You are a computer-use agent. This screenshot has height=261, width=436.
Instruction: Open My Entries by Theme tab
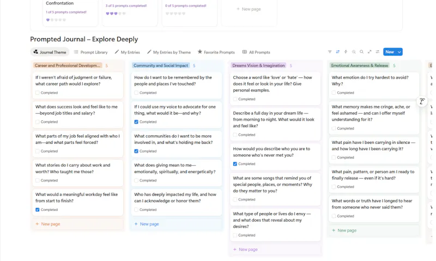pyautogui.click(x=169, y=52)
